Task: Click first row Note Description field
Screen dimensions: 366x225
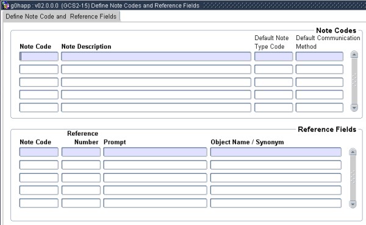Action: point(156,57)
